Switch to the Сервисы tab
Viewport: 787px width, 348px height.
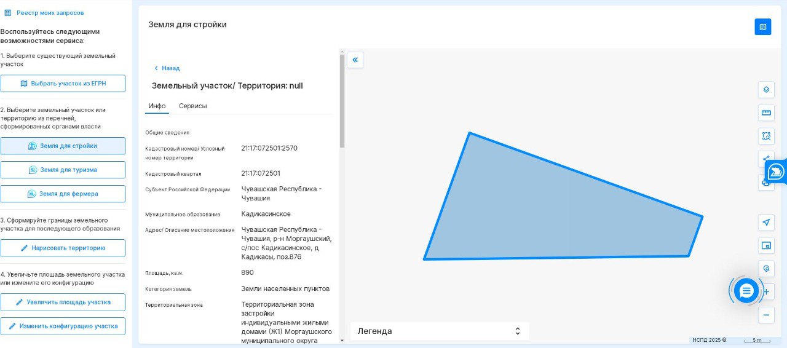[192, 106]
